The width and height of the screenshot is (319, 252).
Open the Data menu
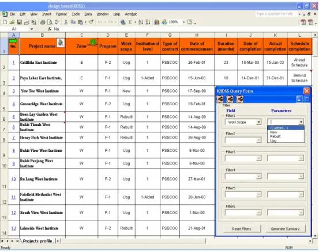pyautogui.click(x=88, y=14)
